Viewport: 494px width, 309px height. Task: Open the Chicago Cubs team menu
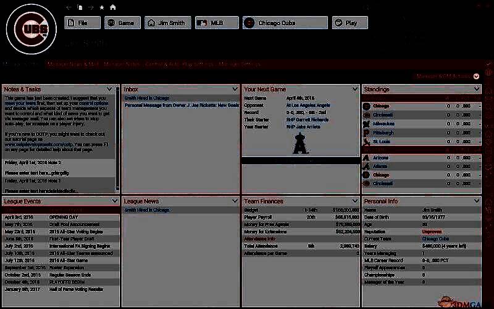pos(285,23)
